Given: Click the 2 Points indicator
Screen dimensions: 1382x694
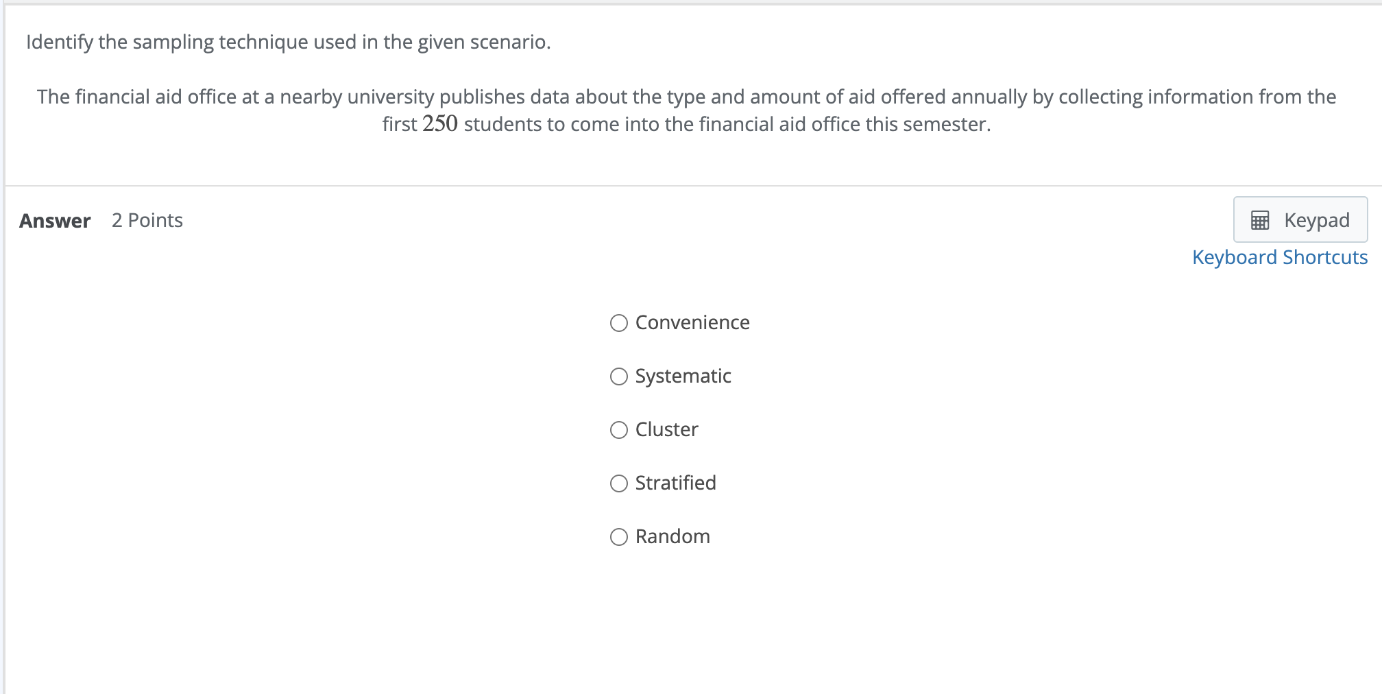Looking at the screenshot, I should pos(147,220).
